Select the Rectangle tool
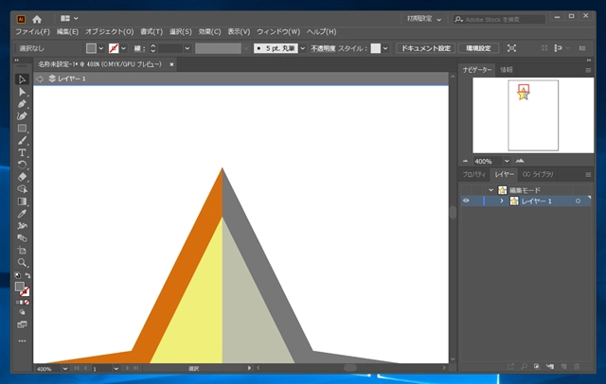Image resolution: width=606 pixels, height=384 pixels. 22,128
